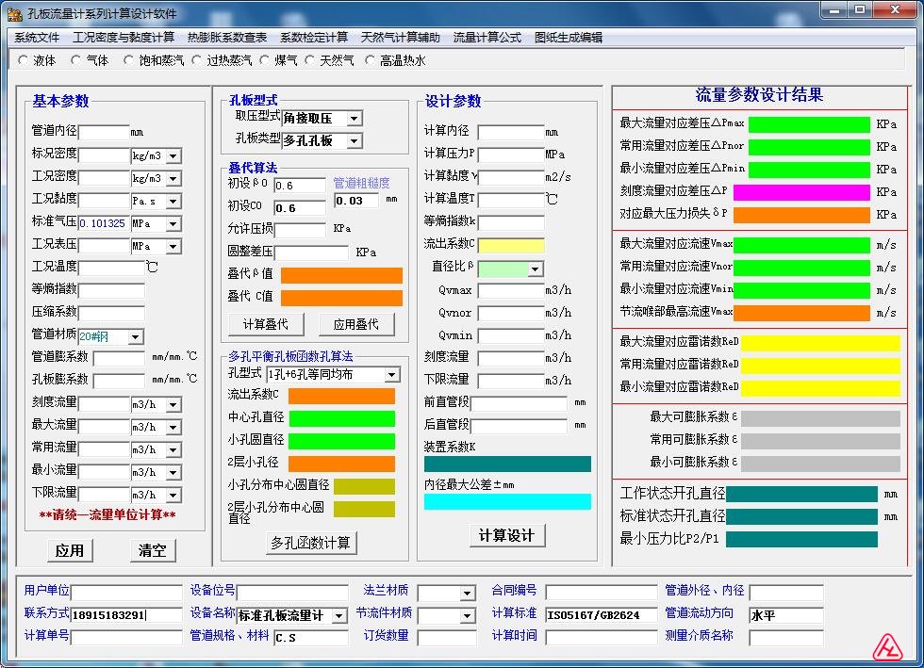Click the 管道内径 input field
924x668 pixels.
coord(104,132)
